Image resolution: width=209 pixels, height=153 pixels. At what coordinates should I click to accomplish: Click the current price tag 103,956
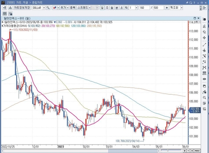(x=195, y=110)
